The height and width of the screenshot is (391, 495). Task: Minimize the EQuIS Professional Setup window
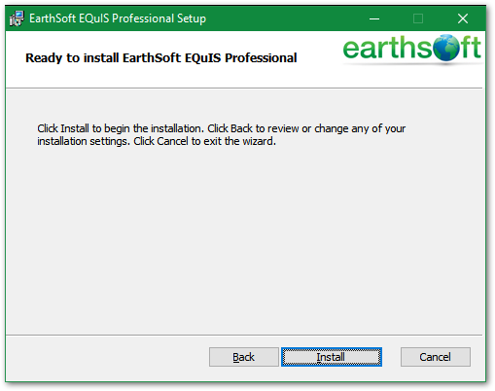[374, 18]
